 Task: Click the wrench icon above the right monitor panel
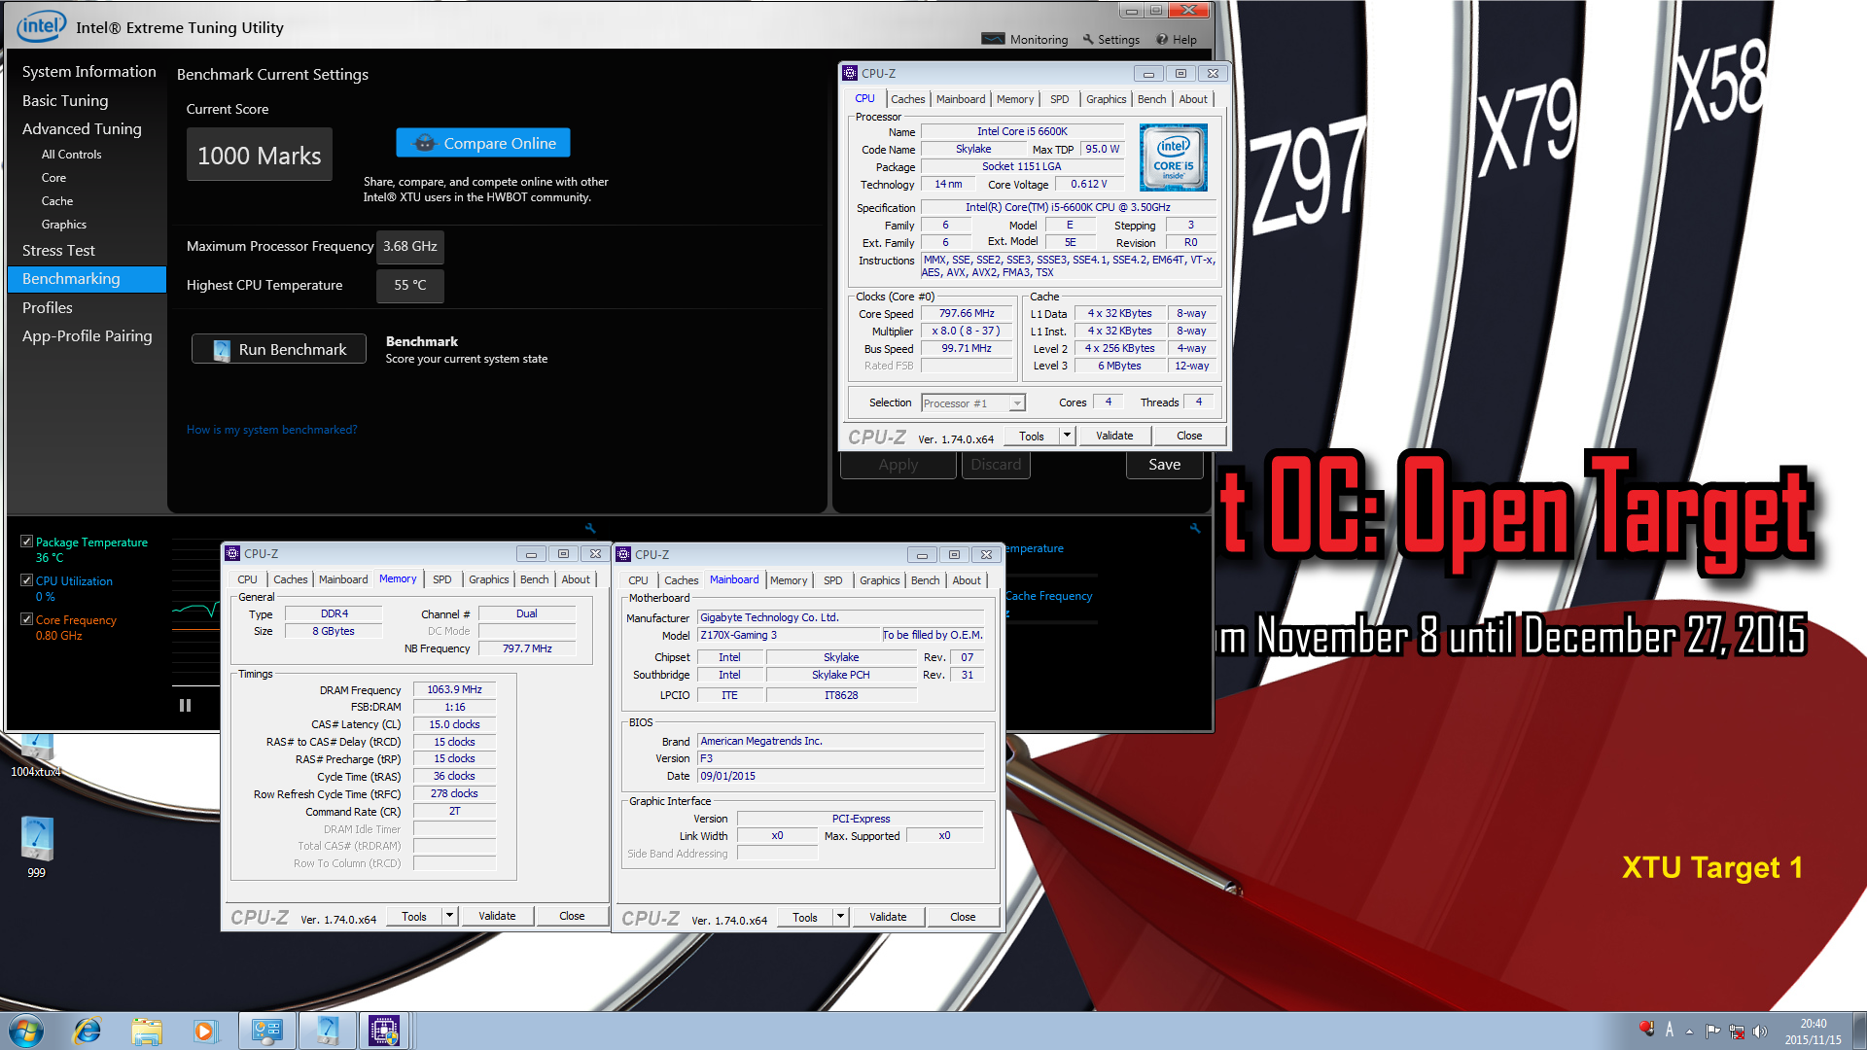(1194, 528)
